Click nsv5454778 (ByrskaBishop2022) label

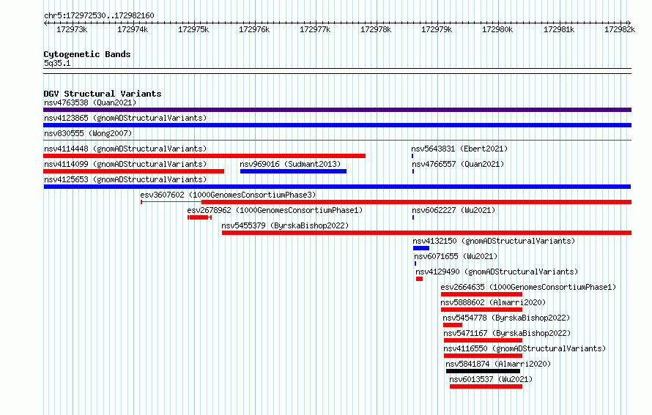[x=506, y=318]
